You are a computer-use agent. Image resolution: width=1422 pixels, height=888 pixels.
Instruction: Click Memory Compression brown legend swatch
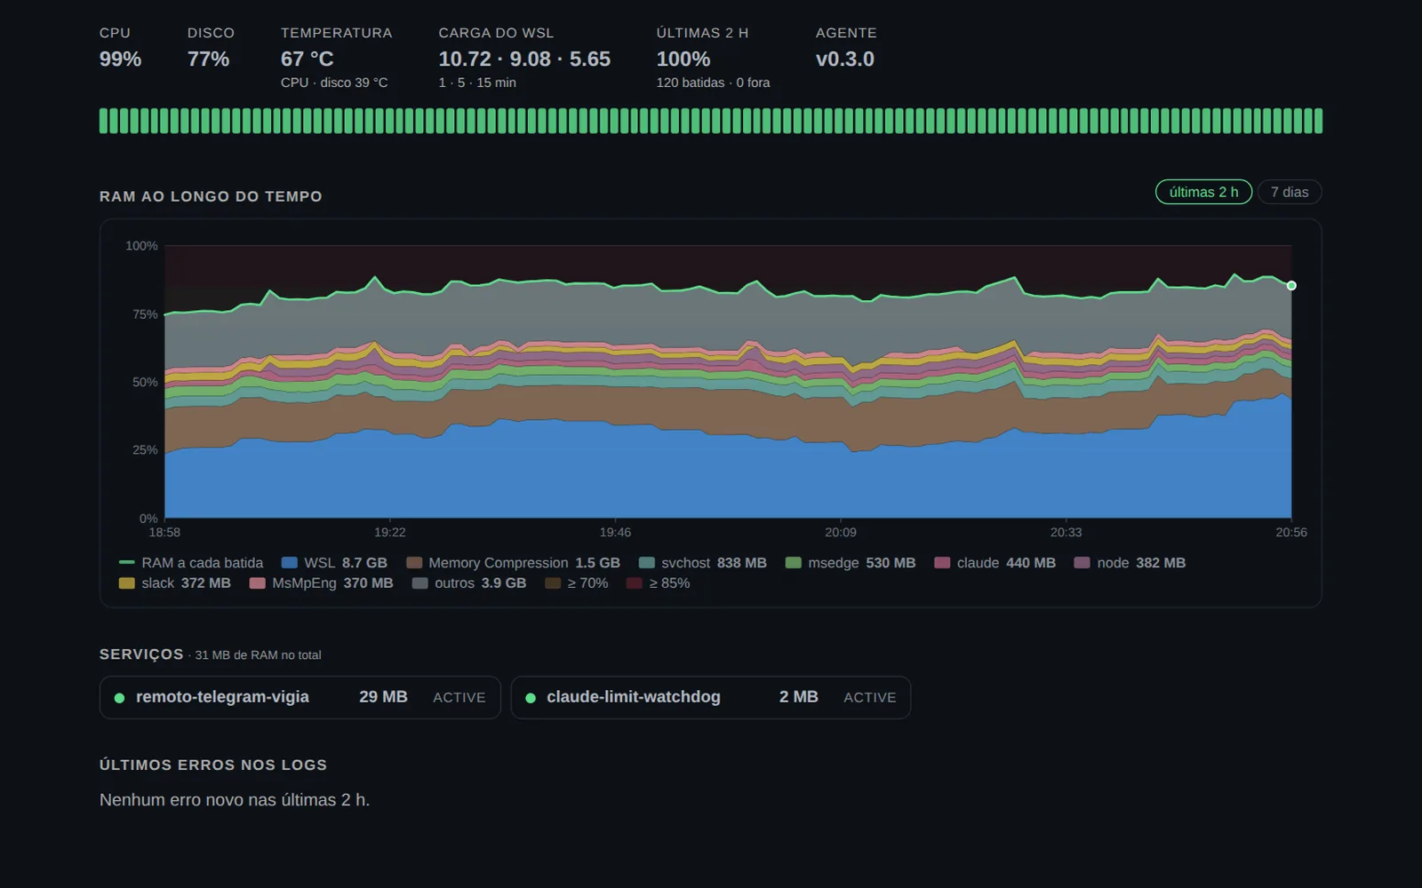tap(413, 563)
